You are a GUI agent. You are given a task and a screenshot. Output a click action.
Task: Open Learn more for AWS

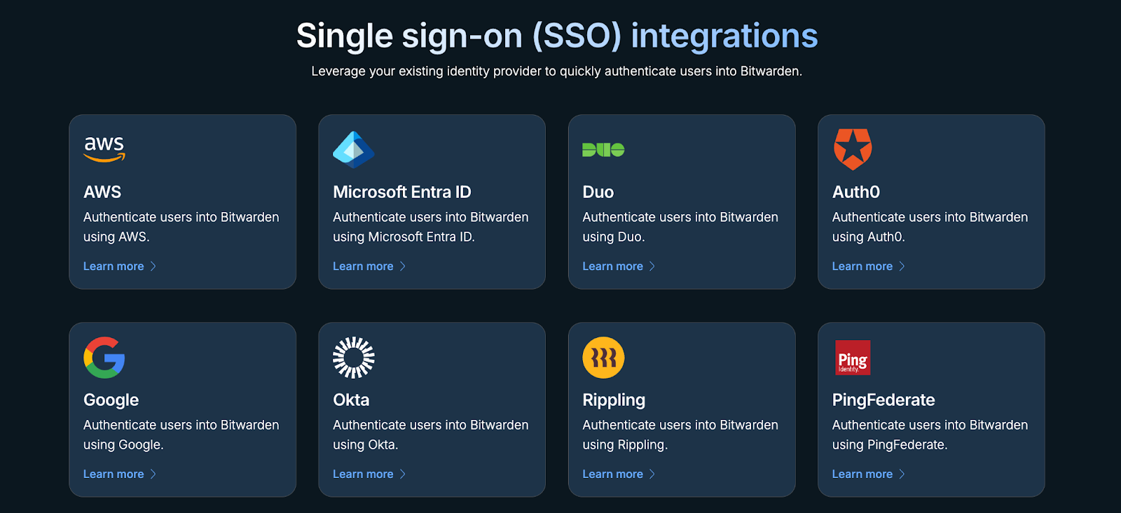point(112,266)
